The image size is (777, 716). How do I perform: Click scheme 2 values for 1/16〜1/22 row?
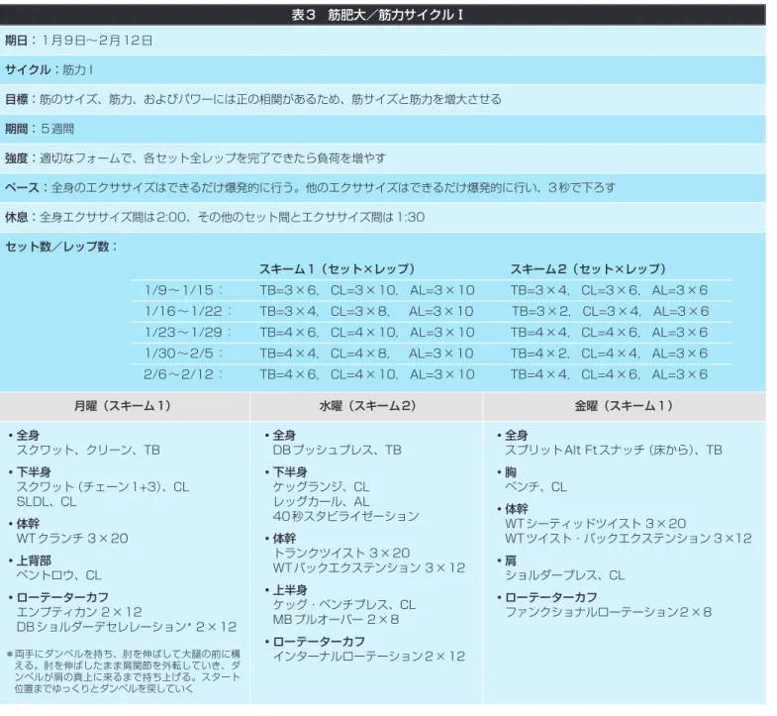pyautogui.click(x=611, y=311)
